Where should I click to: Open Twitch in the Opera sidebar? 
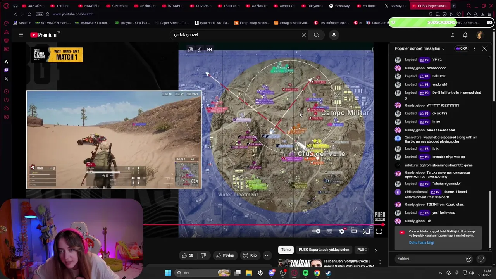6,70
